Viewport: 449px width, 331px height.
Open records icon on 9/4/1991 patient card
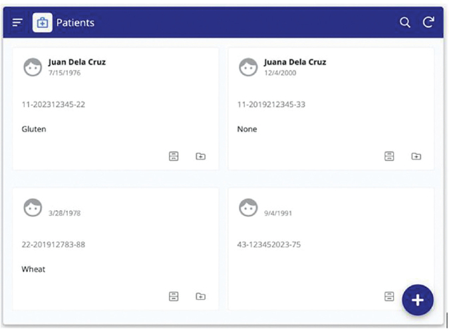389,296
